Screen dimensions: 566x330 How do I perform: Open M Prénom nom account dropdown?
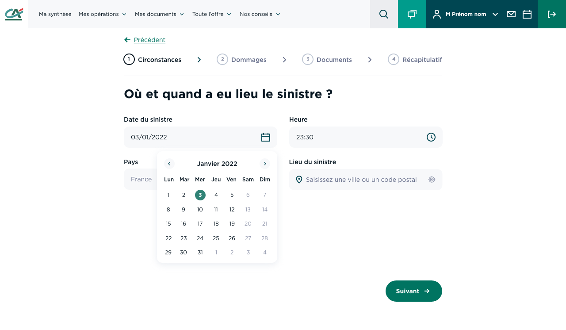466,14
